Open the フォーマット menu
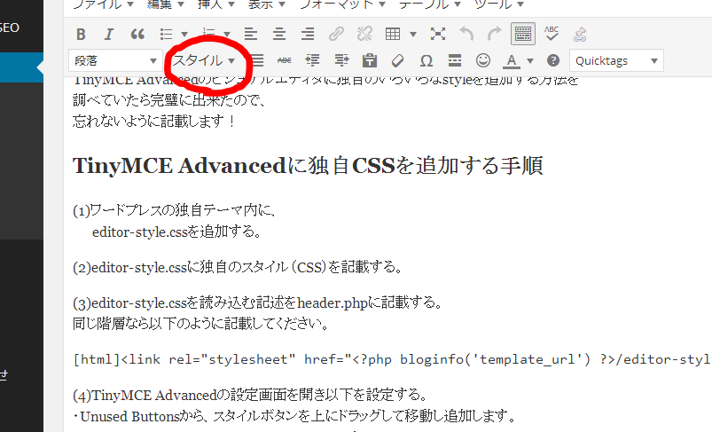 [x=342, y=4]
